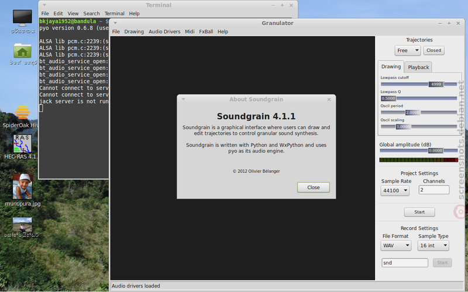468x292 pixels.
Task: Open Midi menu in Granulator
Action: point(190,32)
